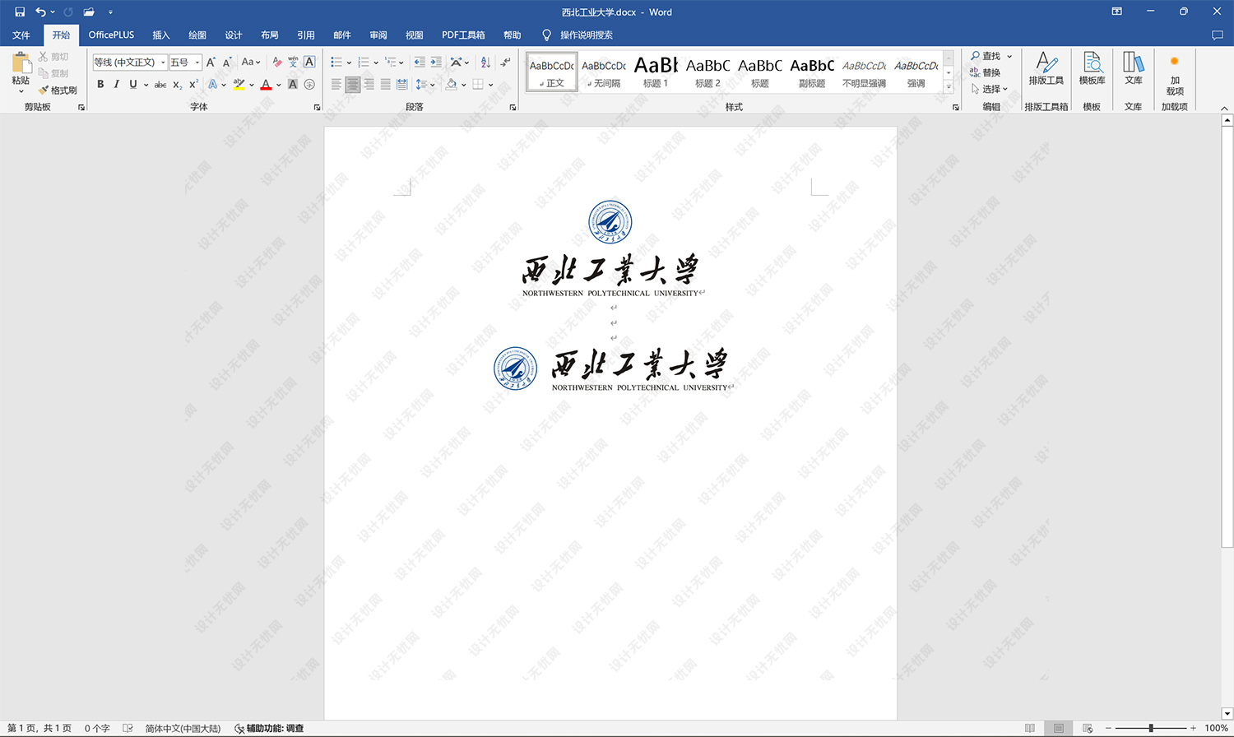Expand the styles gallery more arrow

[949, 86]
